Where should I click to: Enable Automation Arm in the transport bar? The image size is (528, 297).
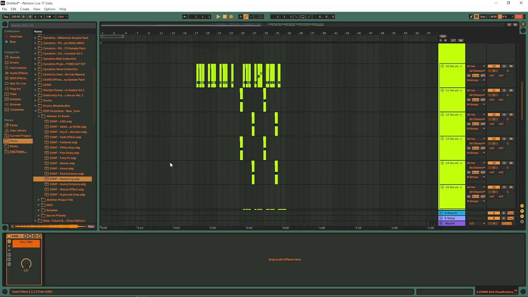246,16
